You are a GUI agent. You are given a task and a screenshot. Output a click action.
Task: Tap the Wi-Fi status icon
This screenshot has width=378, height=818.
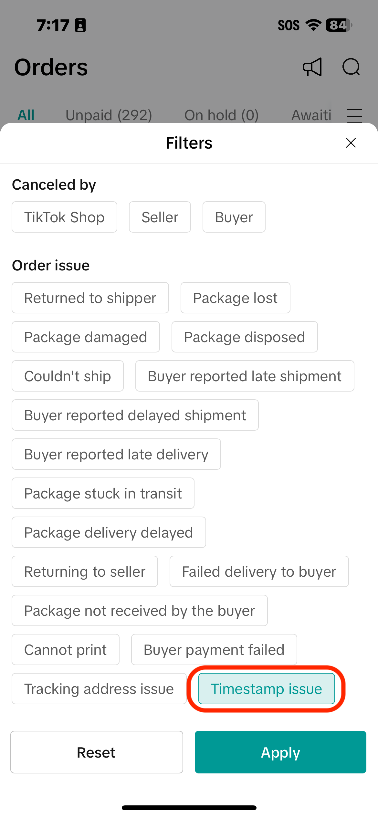coord(313,25)
